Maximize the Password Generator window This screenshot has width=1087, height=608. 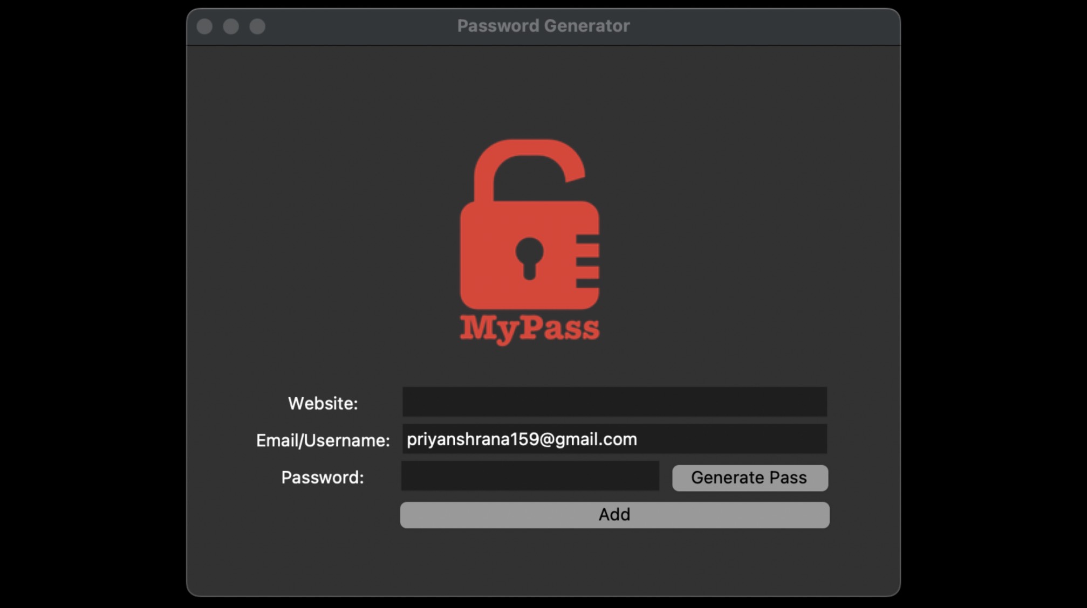click(x=257, y=26)
